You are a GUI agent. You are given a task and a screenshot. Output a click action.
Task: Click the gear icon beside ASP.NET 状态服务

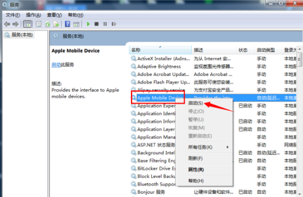(x=133, y=144)
